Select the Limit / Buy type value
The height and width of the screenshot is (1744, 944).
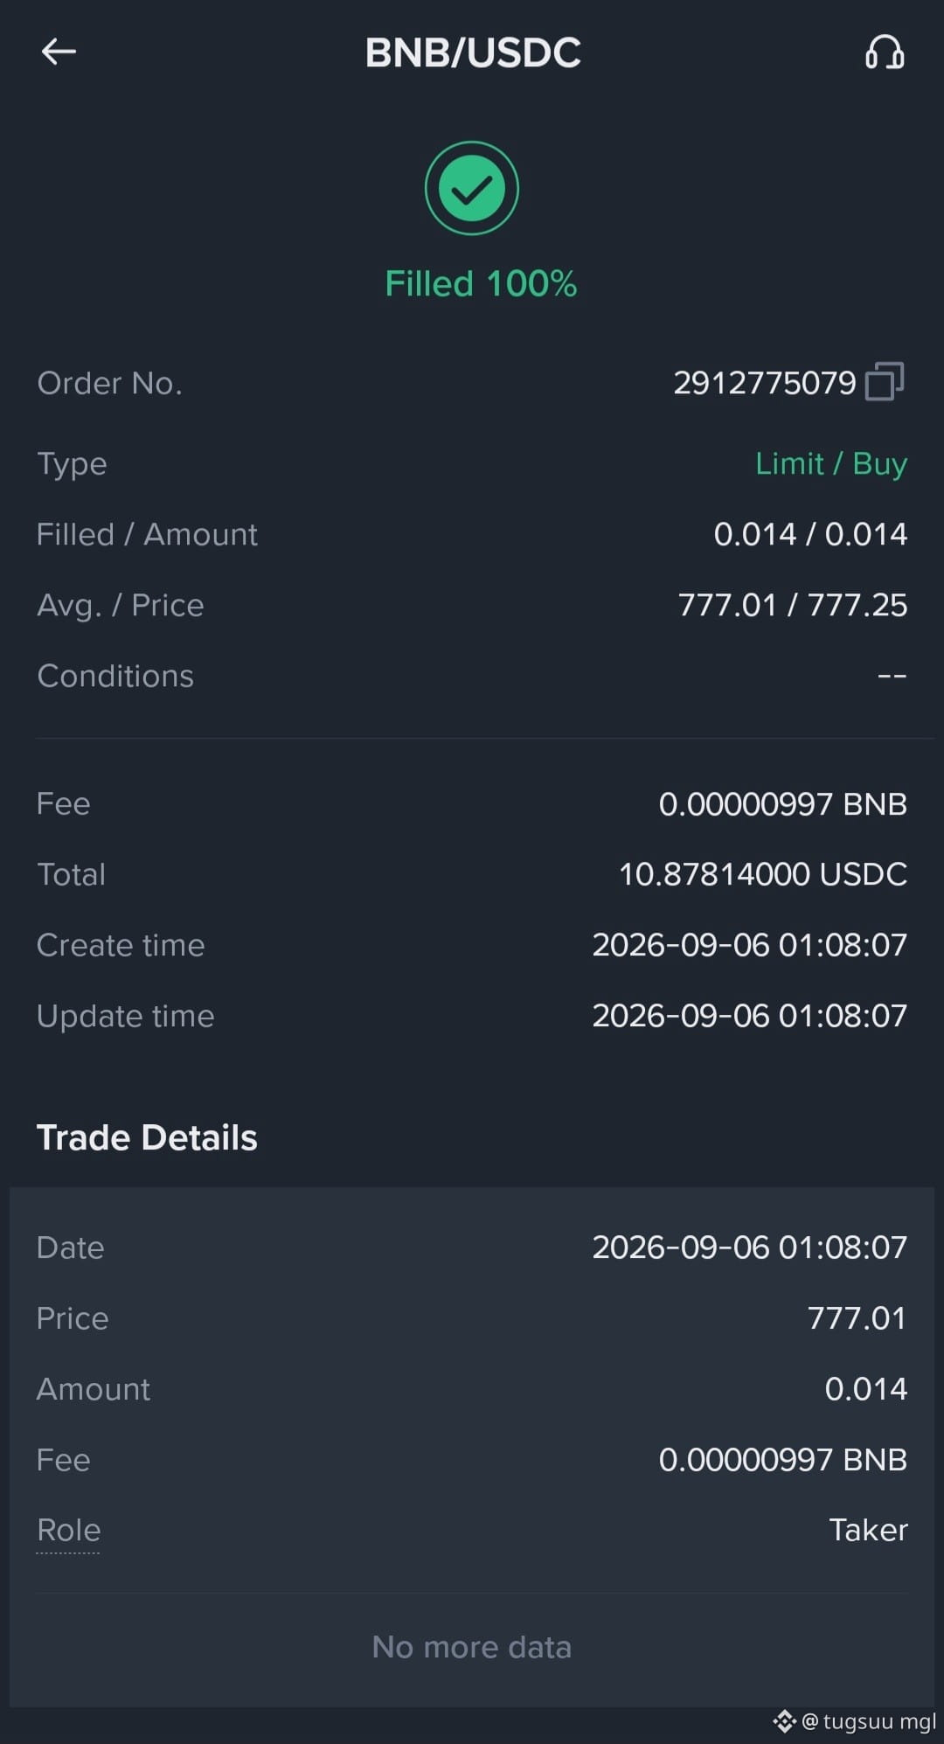click(831, 464)
